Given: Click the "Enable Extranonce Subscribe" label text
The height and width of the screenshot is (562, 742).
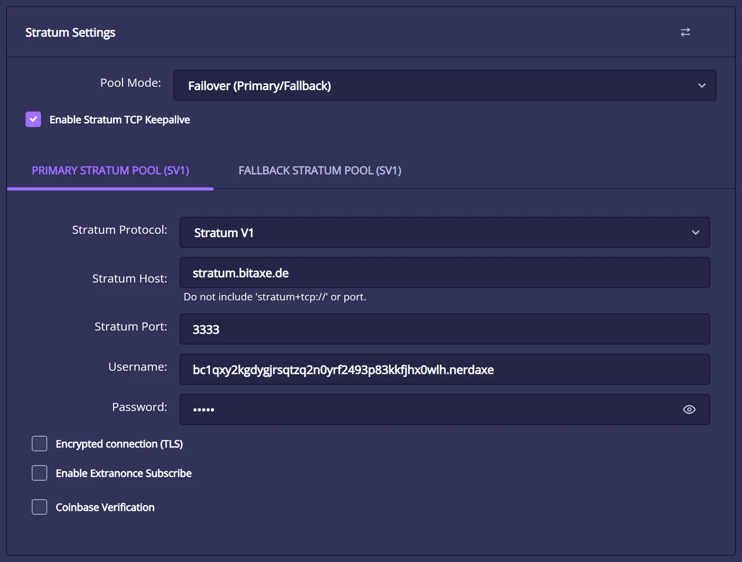Looking at the screenshot, I should pos(123,473).
